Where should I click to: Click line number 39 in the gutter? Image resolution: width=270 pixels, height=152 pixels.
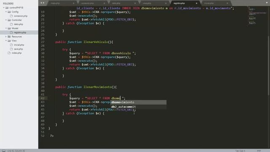43,87
